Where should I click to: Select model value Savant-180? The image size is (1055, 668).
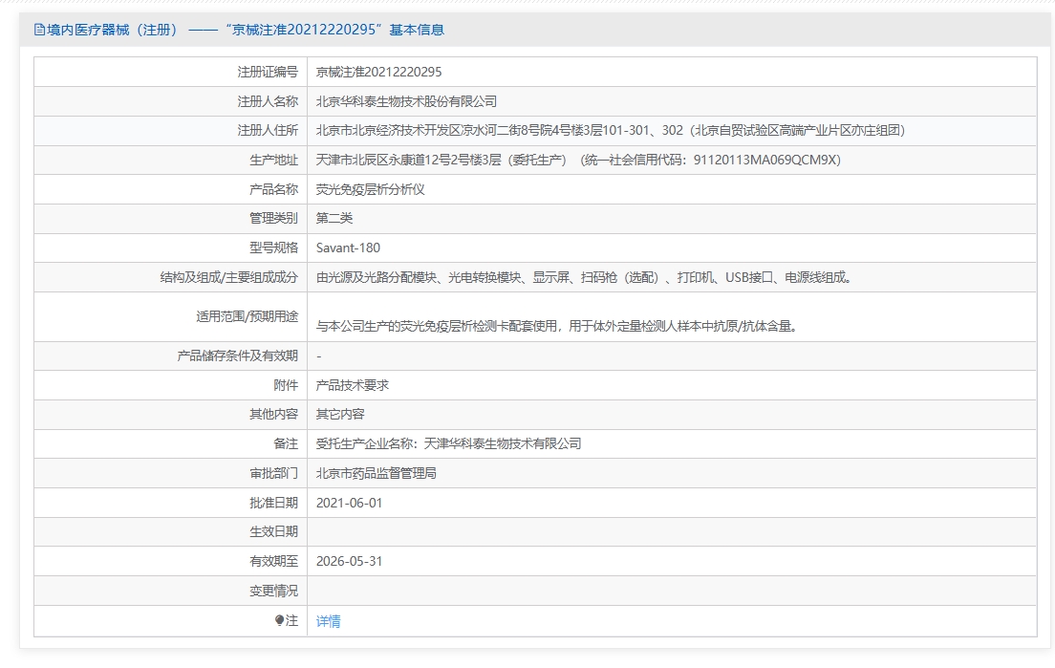348,248
